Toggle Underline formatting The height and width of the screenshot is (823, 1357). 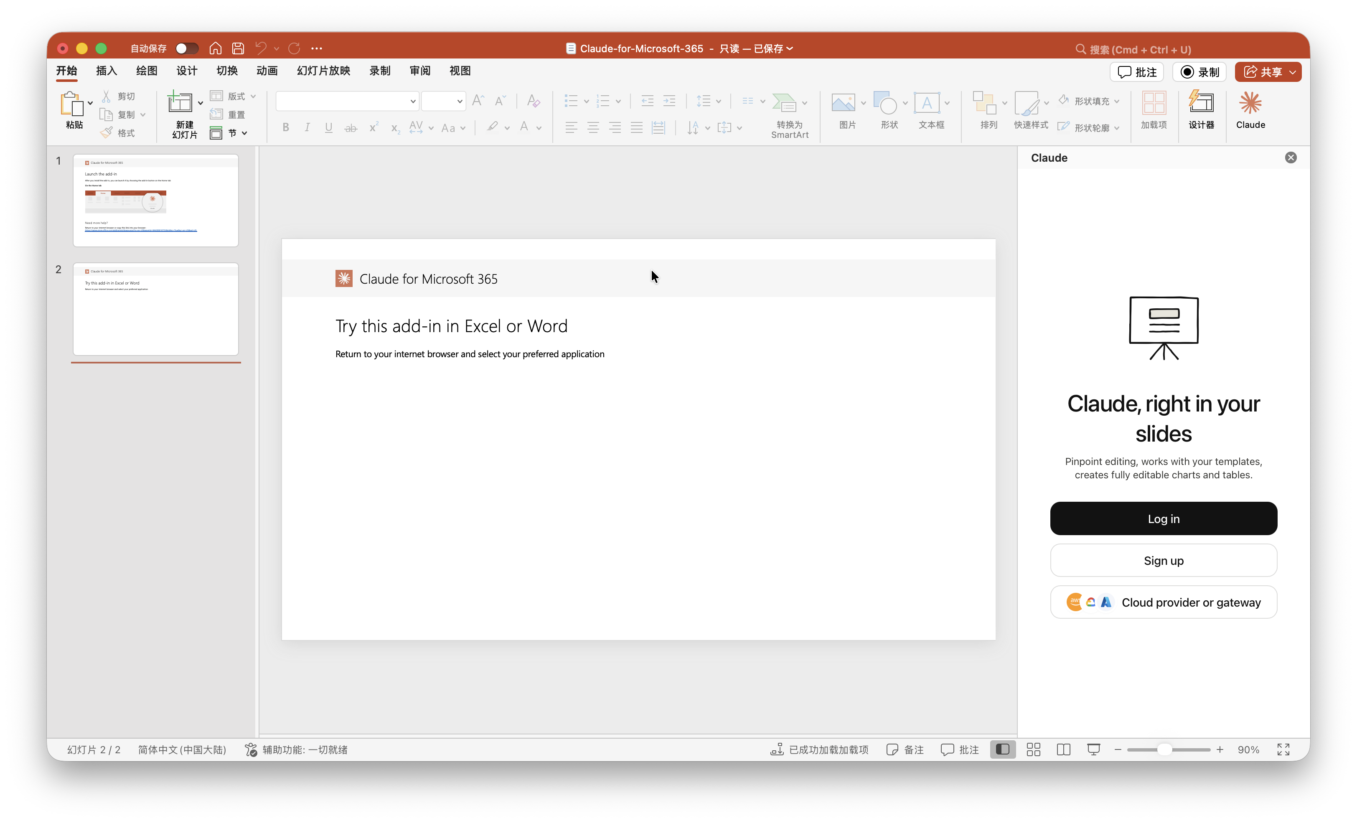(328, 128)
